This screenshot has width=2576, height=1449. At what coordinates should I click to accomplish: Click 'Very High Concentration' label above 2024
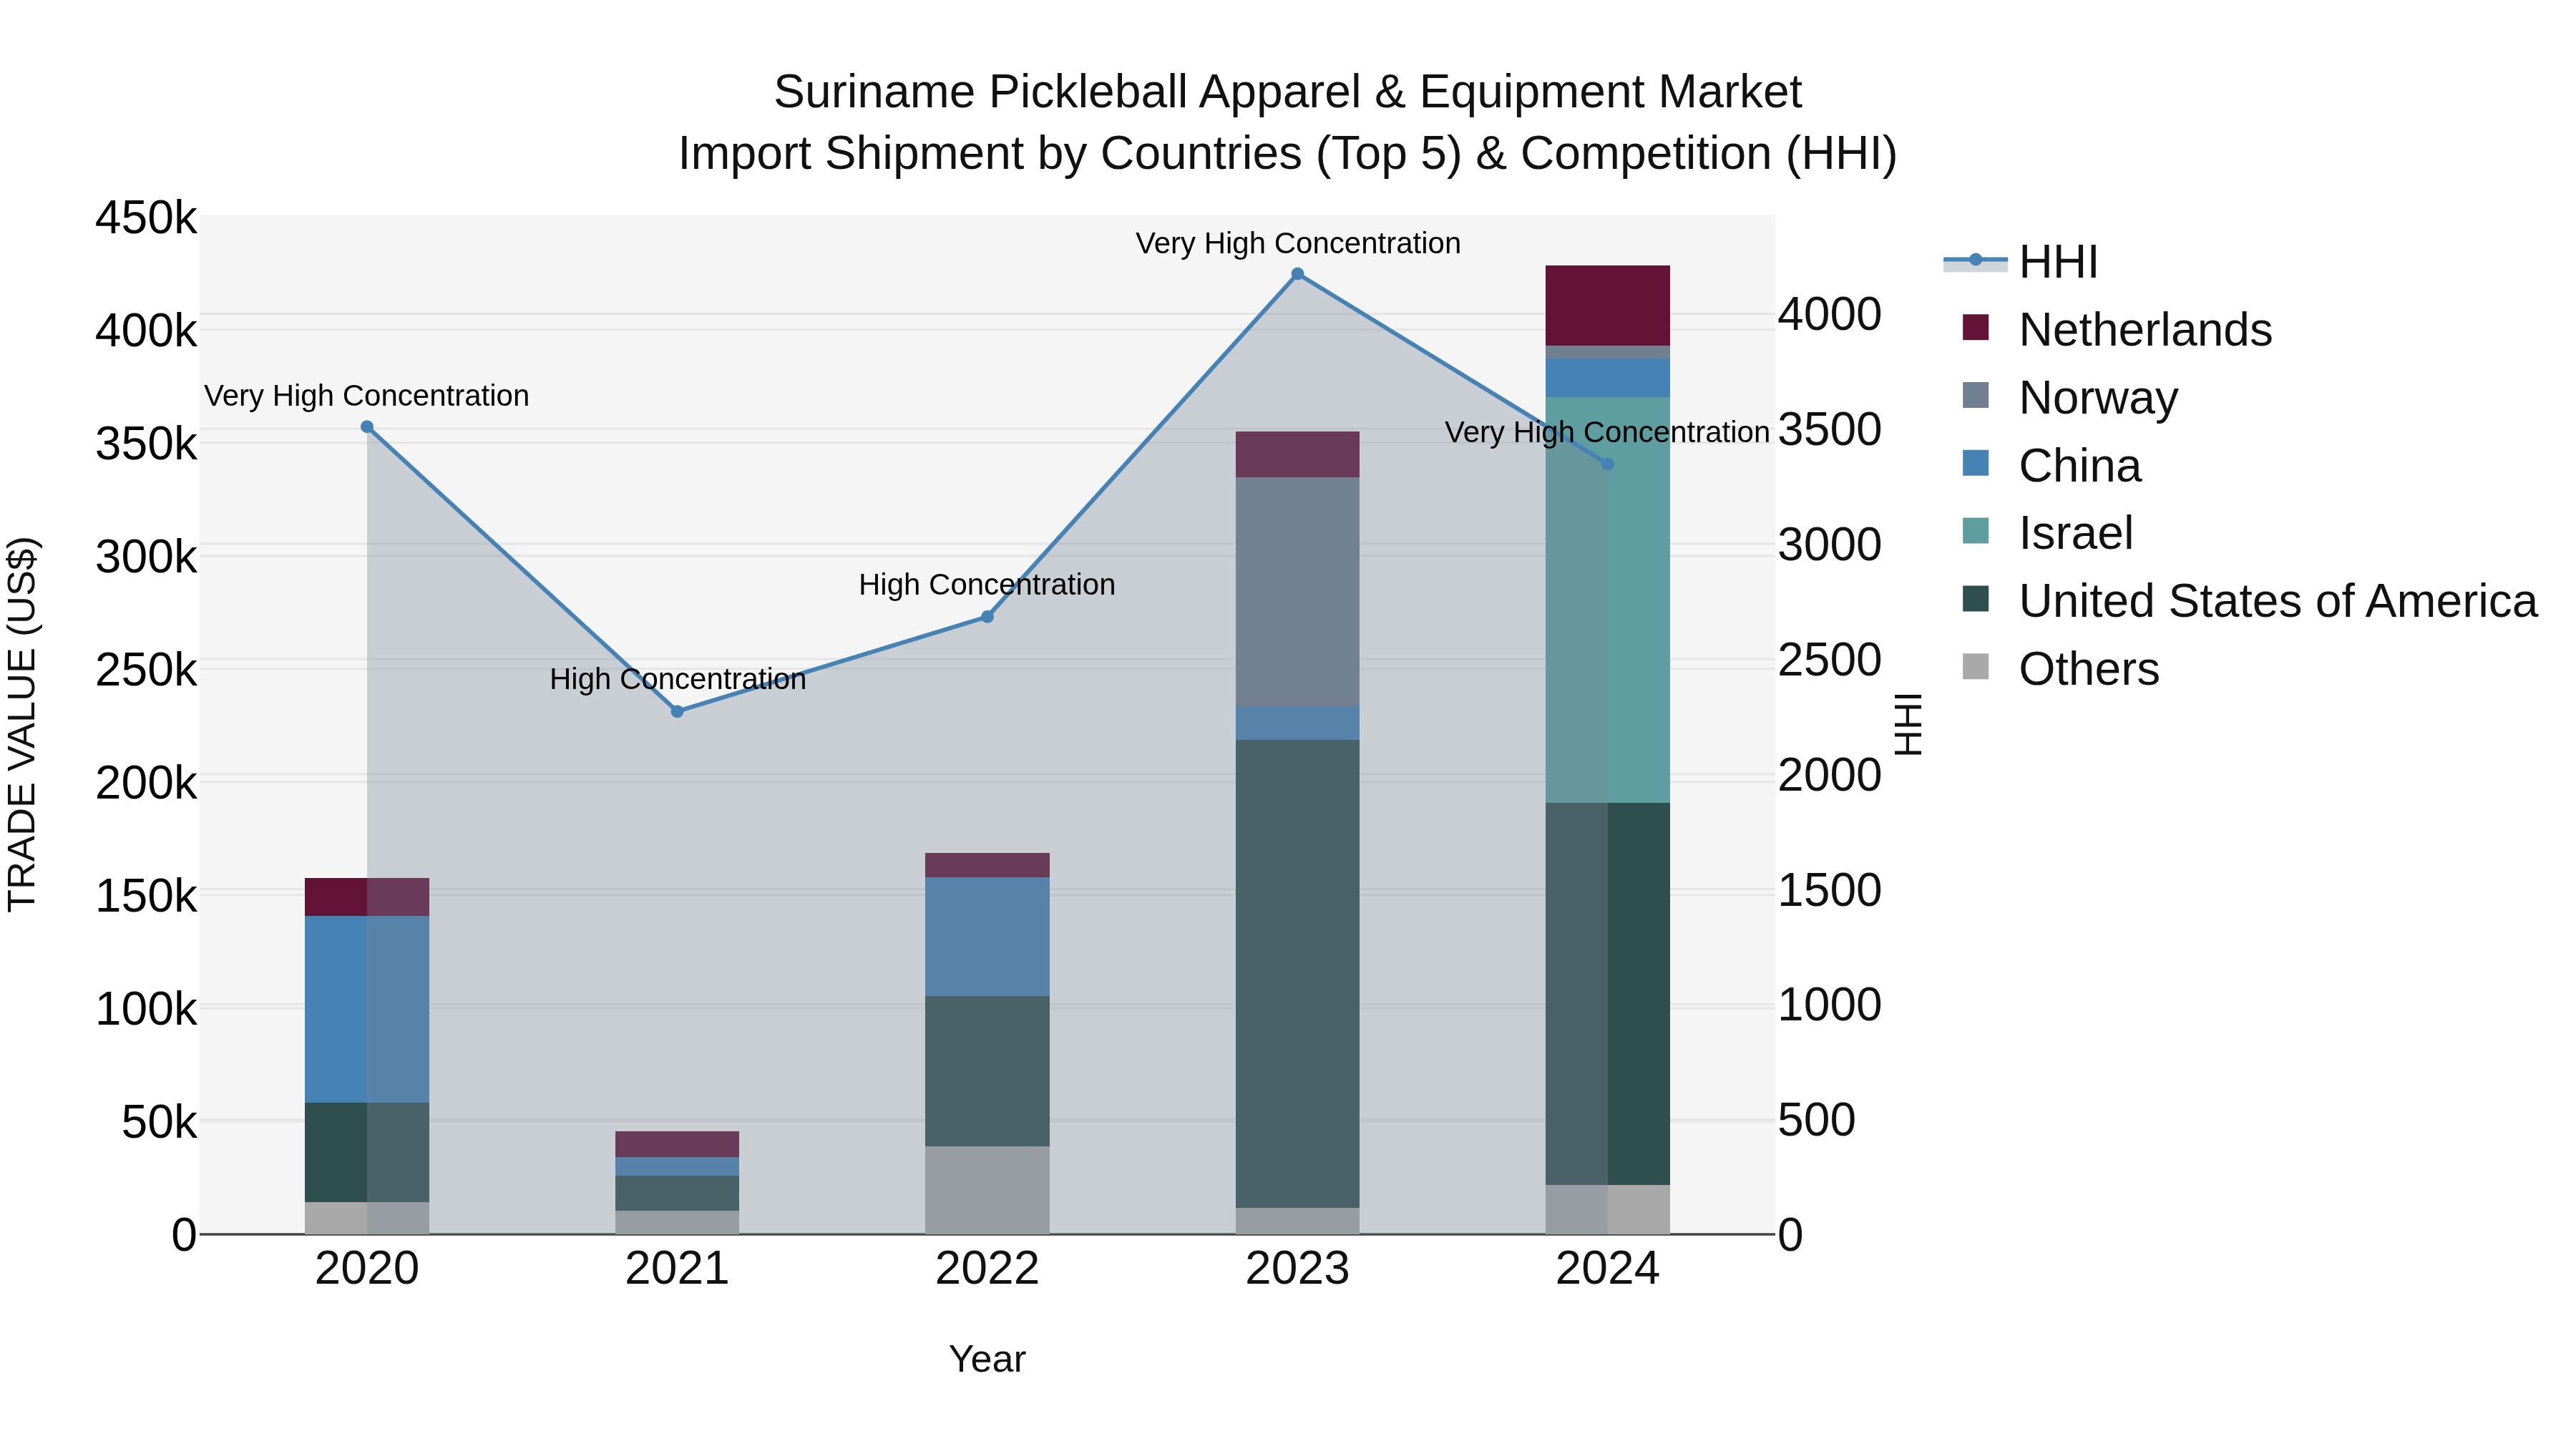point(1608,433)
